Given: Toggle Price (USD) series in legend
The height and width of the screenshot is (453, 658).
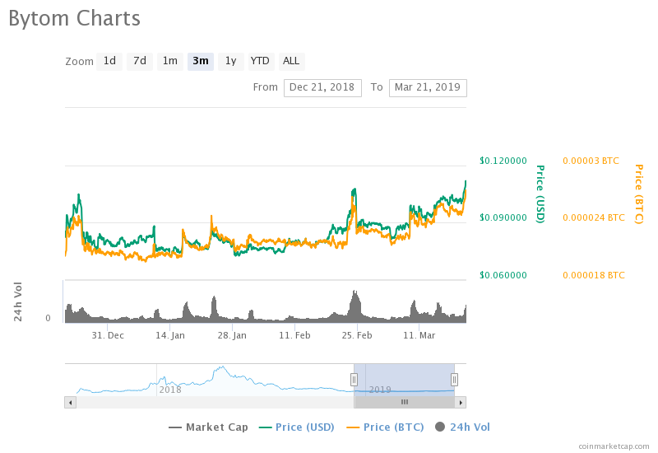Looking at the screenshot, I should [x=297, y=427].
